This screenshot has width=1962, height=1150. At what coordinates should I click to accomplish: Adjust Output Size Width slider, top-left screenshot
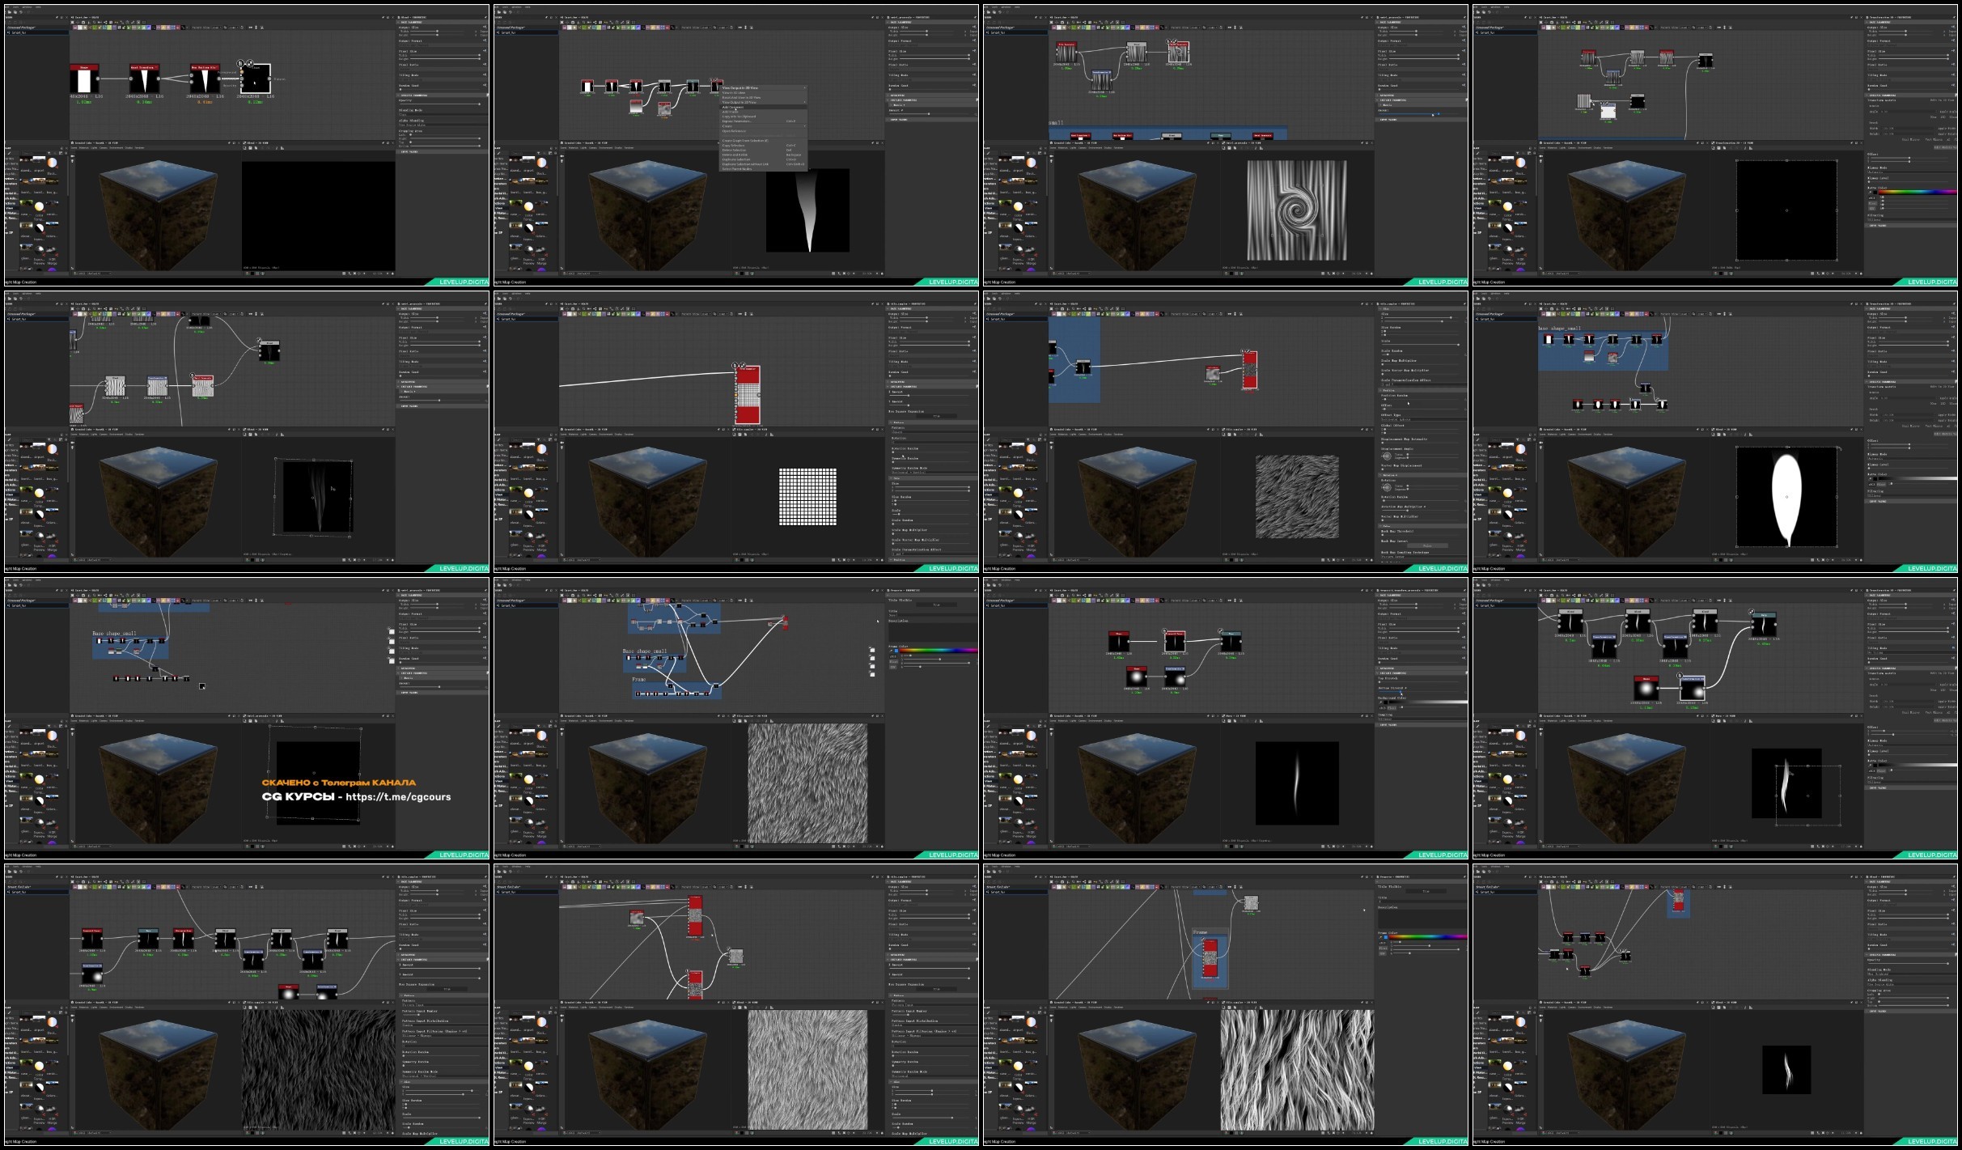click(x=437, y=32)
